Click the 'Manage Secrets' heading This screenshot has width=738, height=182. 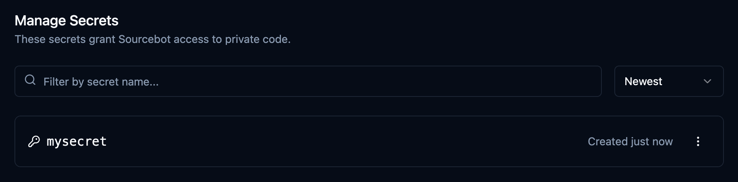pos(67,21)
